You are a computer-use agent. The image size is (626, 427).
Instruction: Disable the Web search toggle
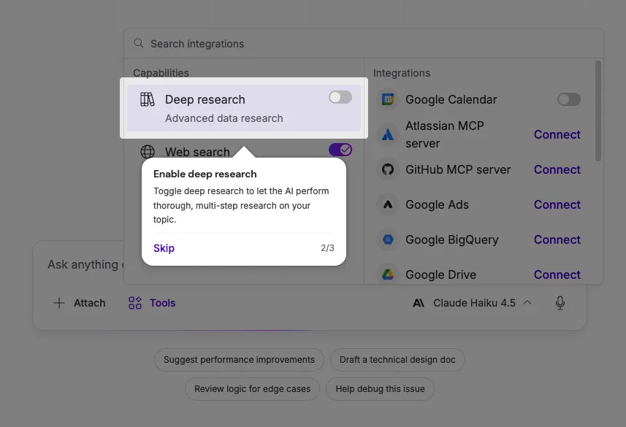point(340,150)
